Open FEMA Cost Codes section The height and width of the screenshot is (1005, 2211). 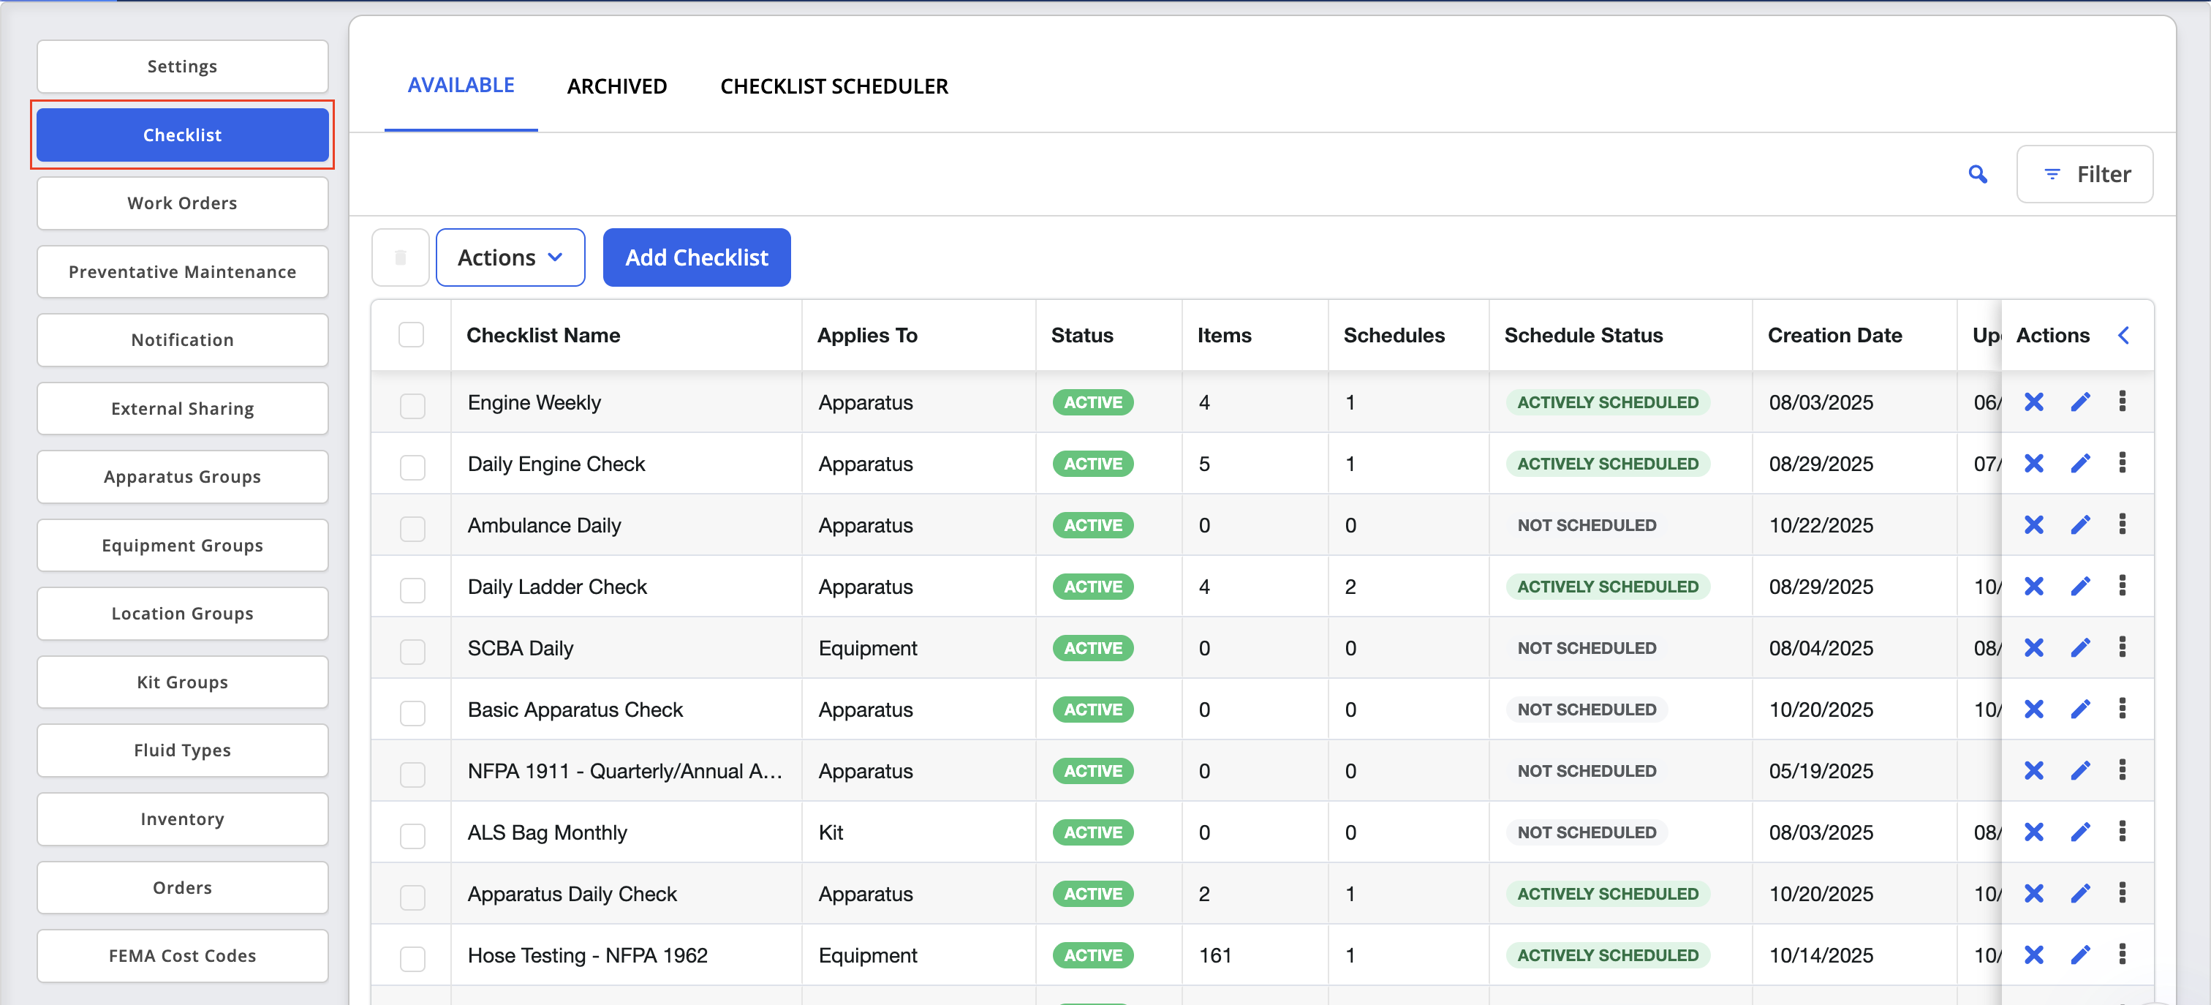(182, 956)
